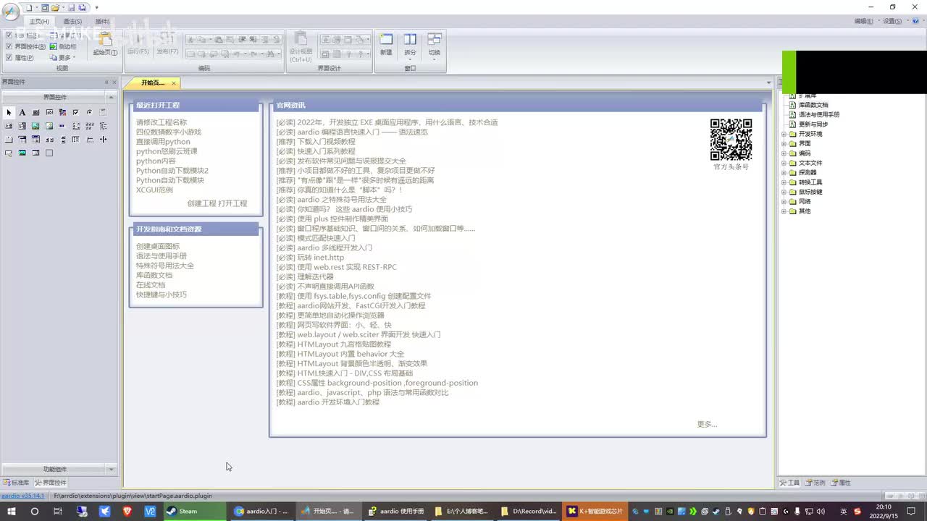Open the 更新与同步 tree item
Screen dimensions: 927x521
(x=813, y=124)
